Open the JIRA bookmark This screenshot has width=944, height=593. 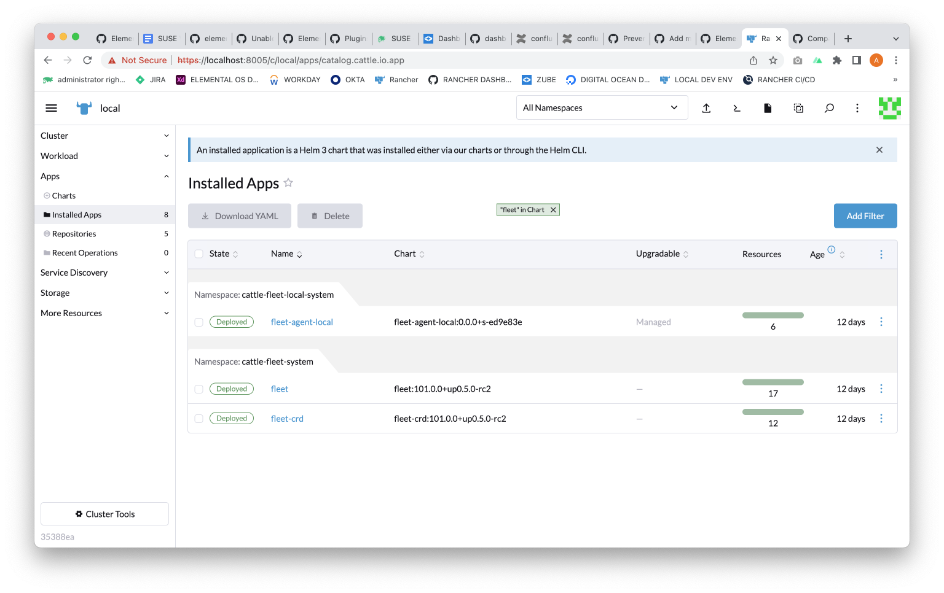[x=151, y=80]
